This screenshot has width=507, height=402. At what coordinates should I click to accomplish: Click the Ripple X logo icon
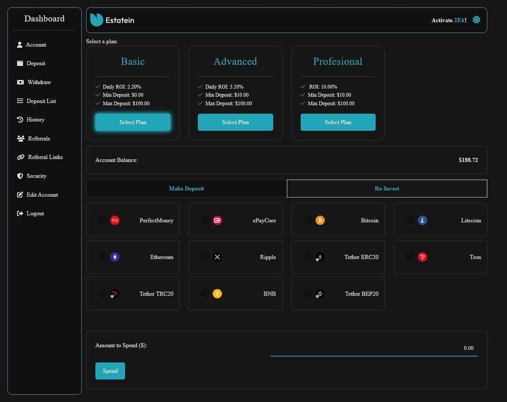(217, 257)
